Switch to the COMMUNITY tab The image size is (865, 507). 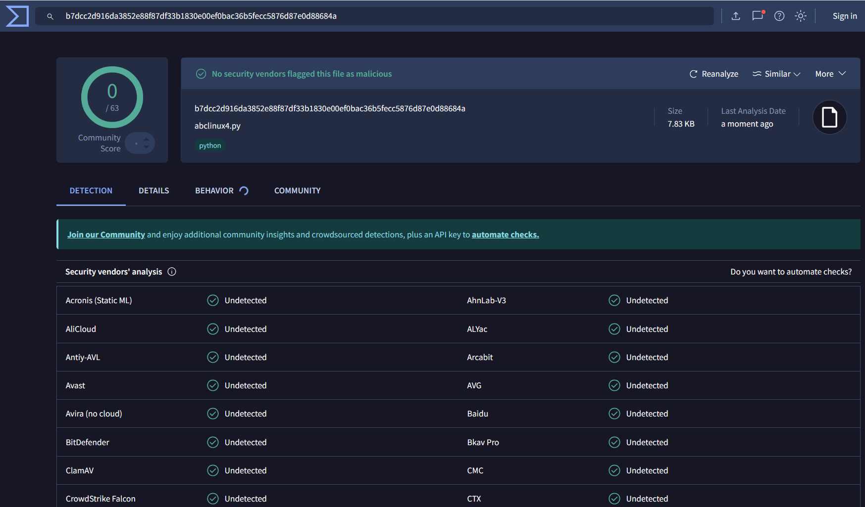(298, 190)
